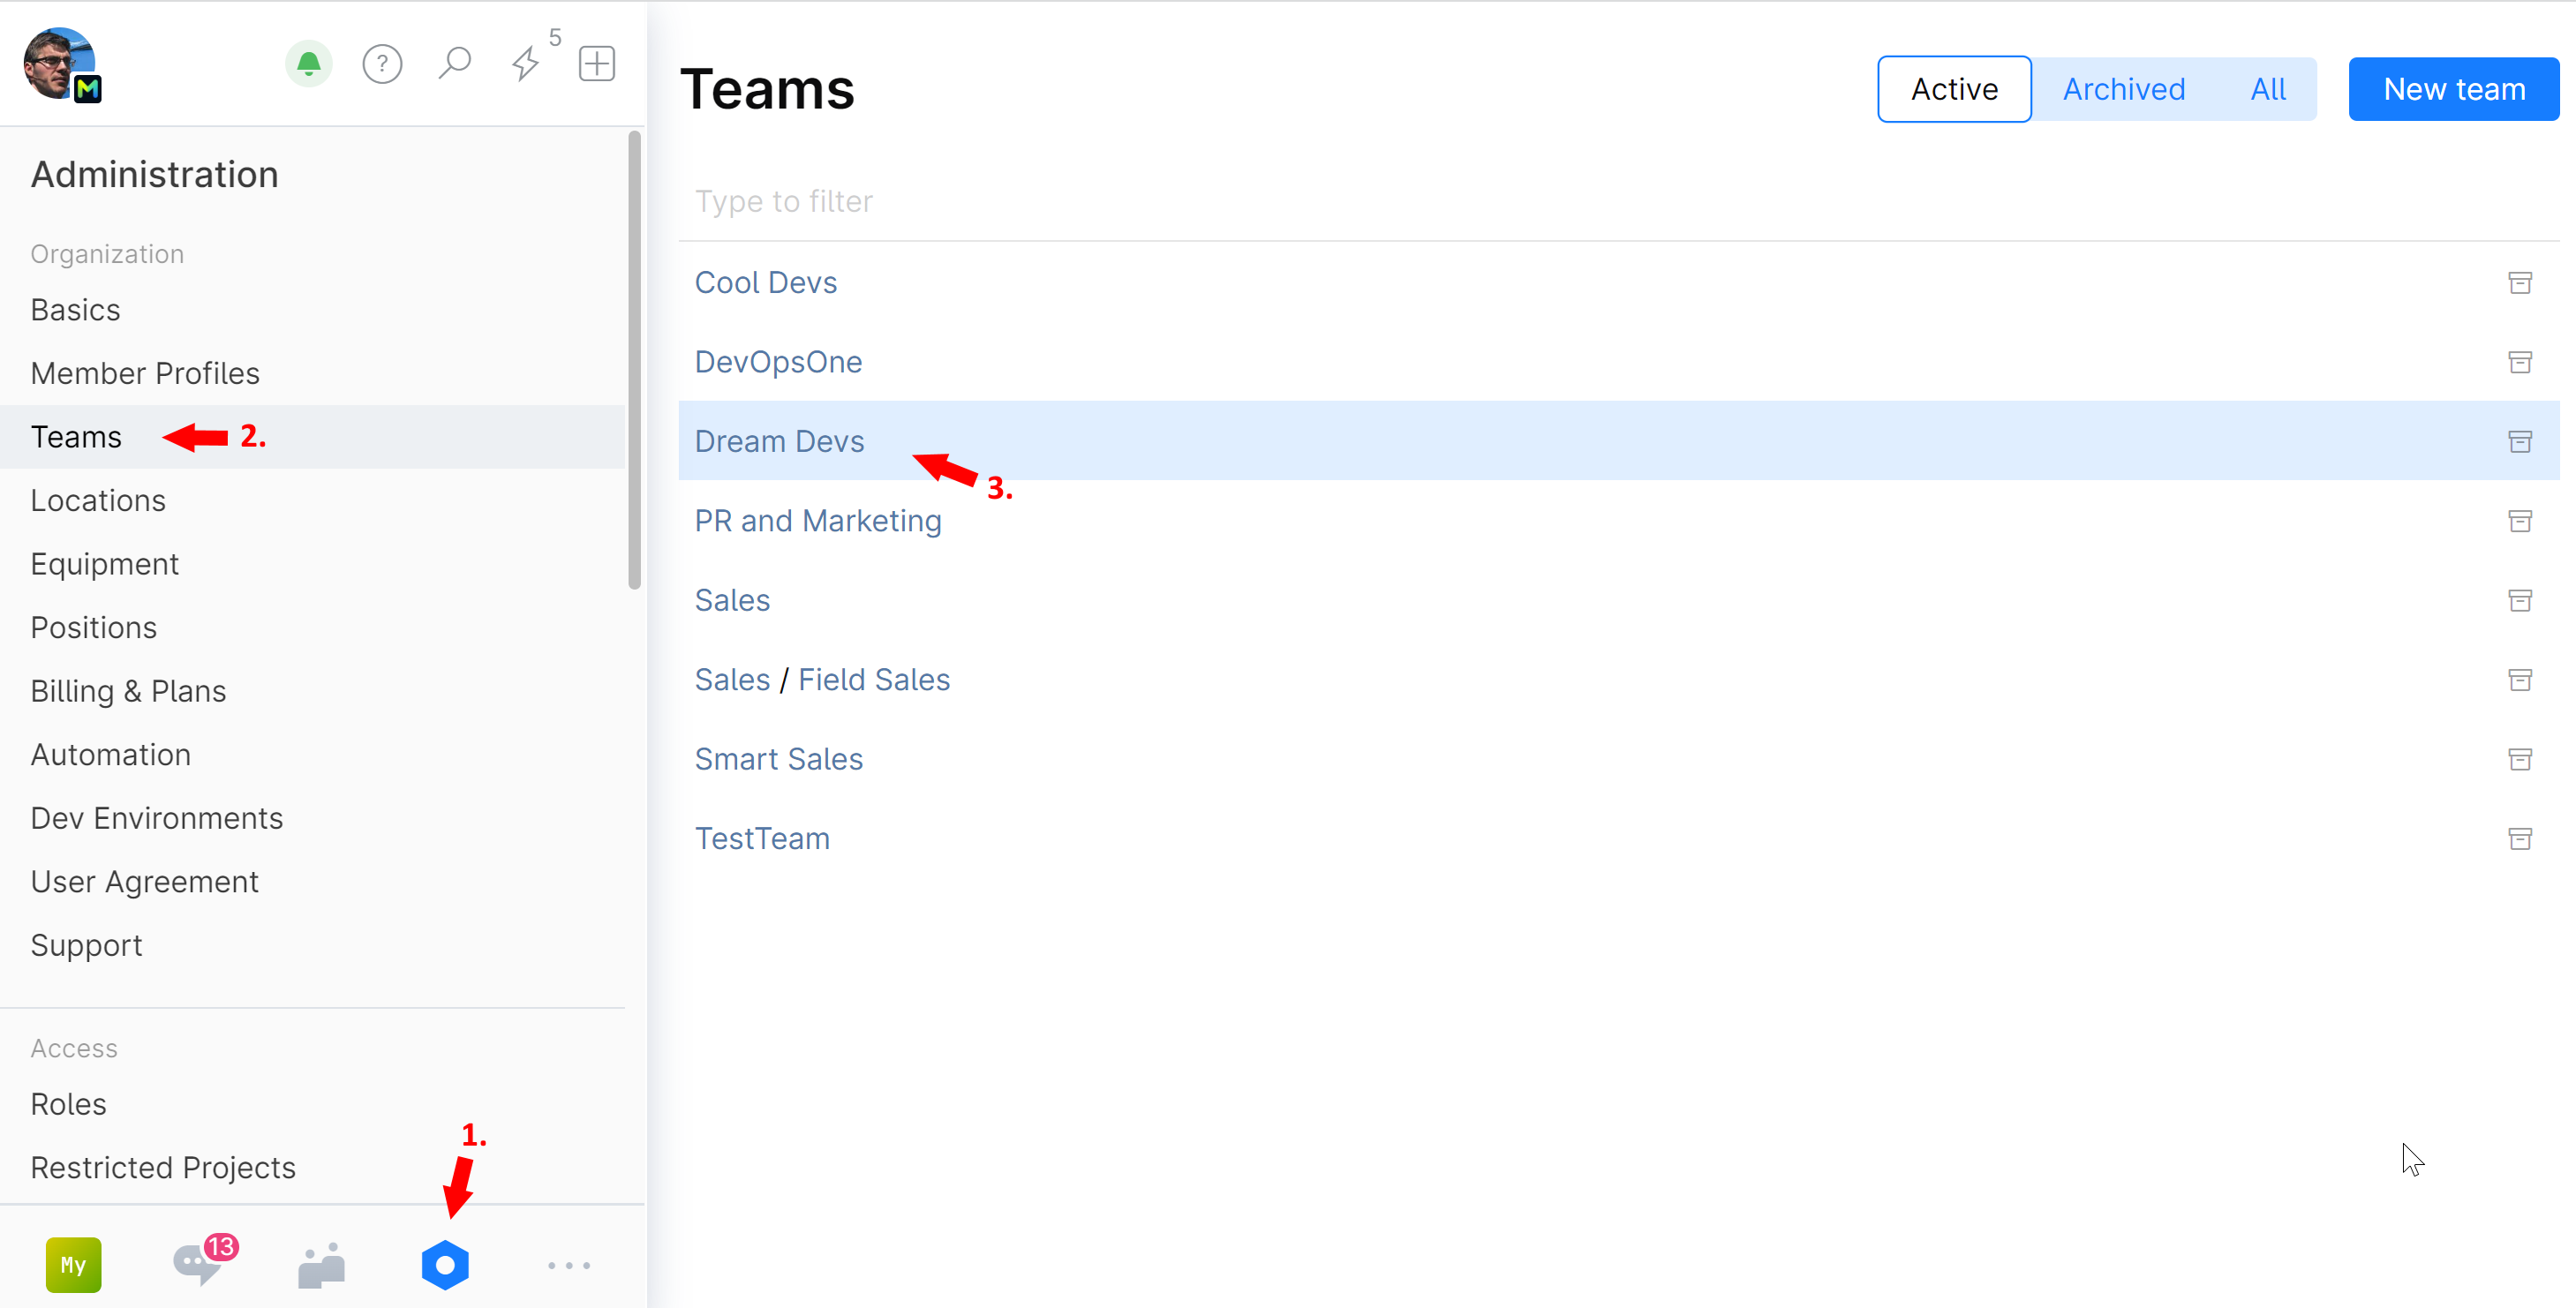
Task: Open chats icon showing 13 unread
Action: pos(197,1266)
